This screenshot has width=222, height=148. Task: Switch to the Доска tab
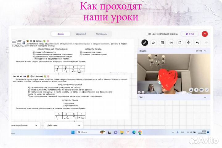tap(60, 34)
